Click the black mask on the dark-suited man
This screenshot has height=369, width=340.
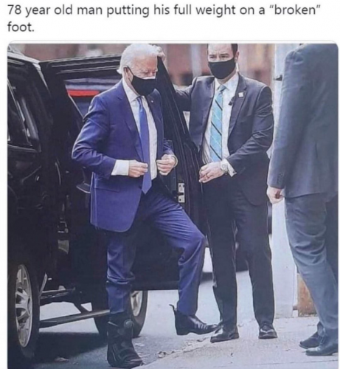point(222,66)
